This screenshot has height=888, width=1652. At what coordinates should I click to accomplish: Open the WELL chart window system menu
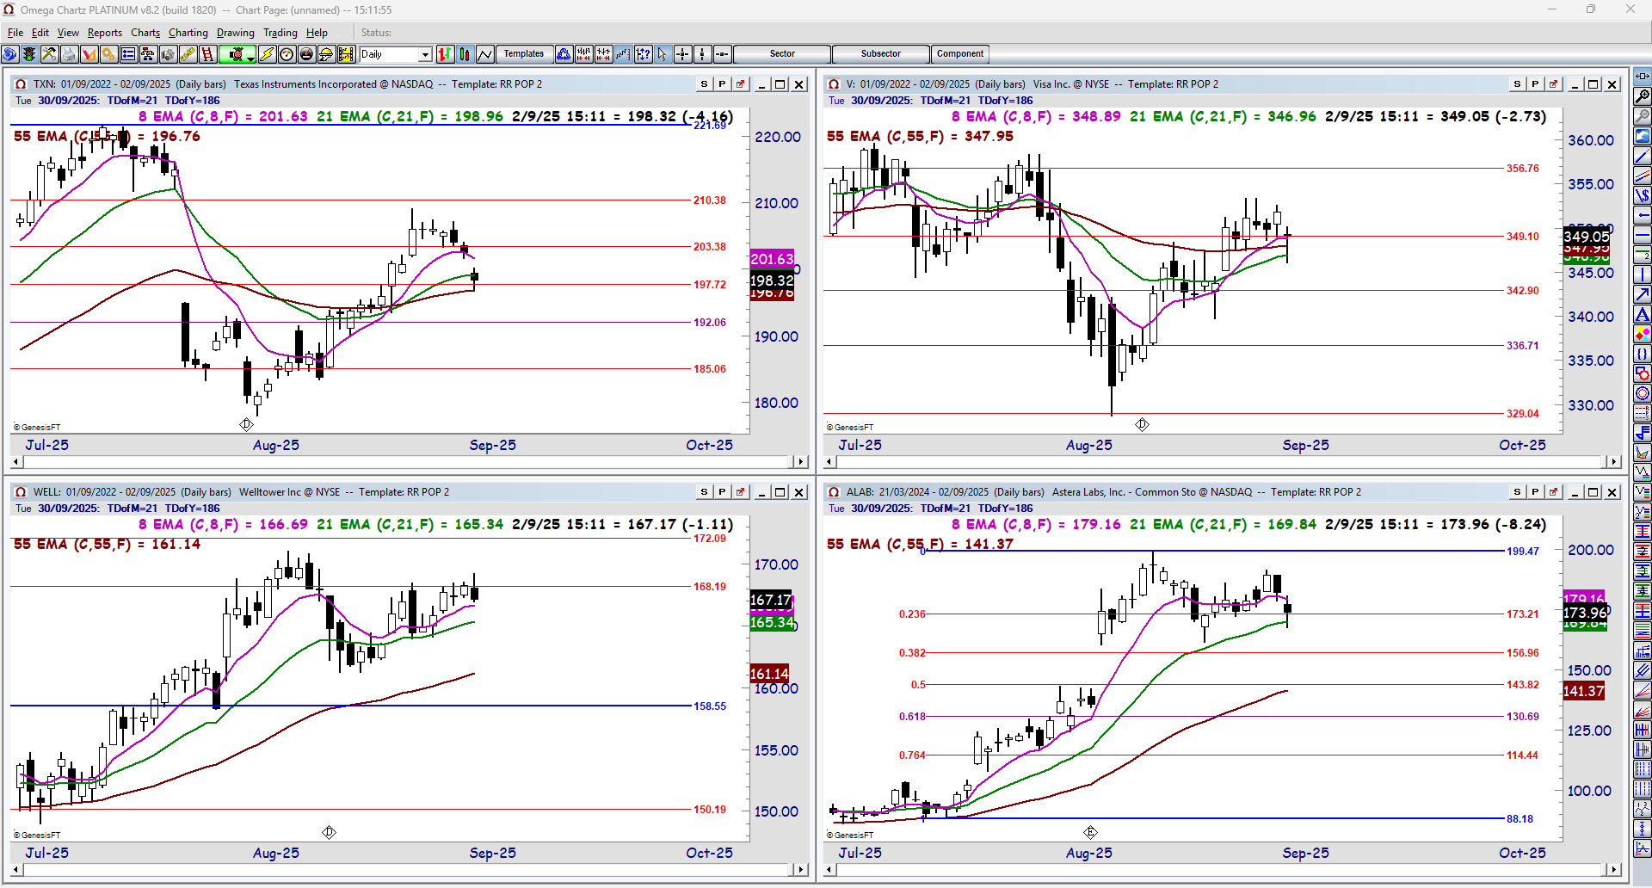pos(21,492)
